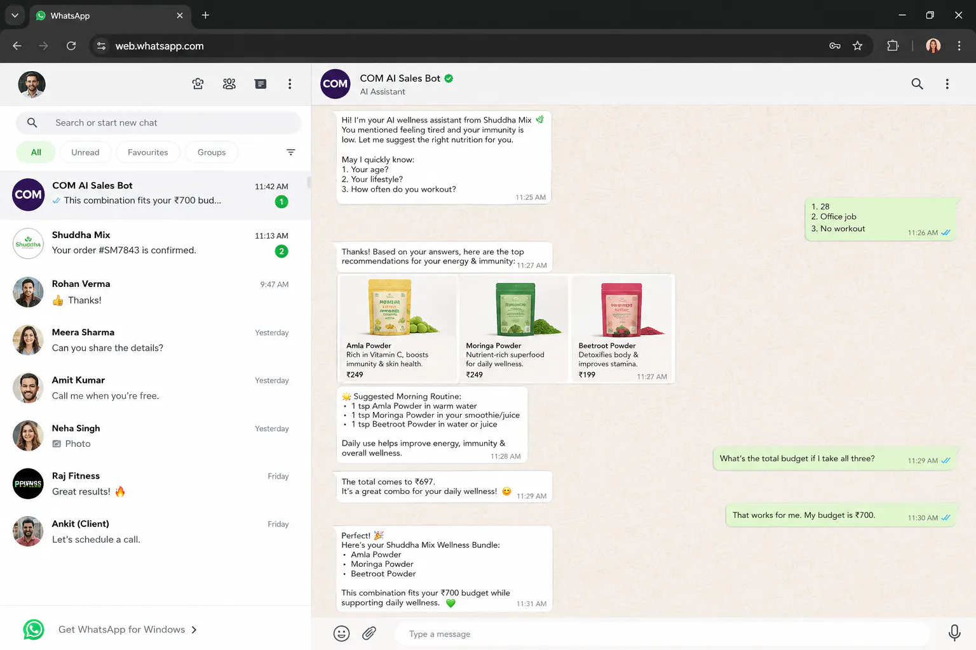Image resolution: width=976 pixels, height=650 pixels.
Task: Click the chat list scrollbar
Action: 309,183
